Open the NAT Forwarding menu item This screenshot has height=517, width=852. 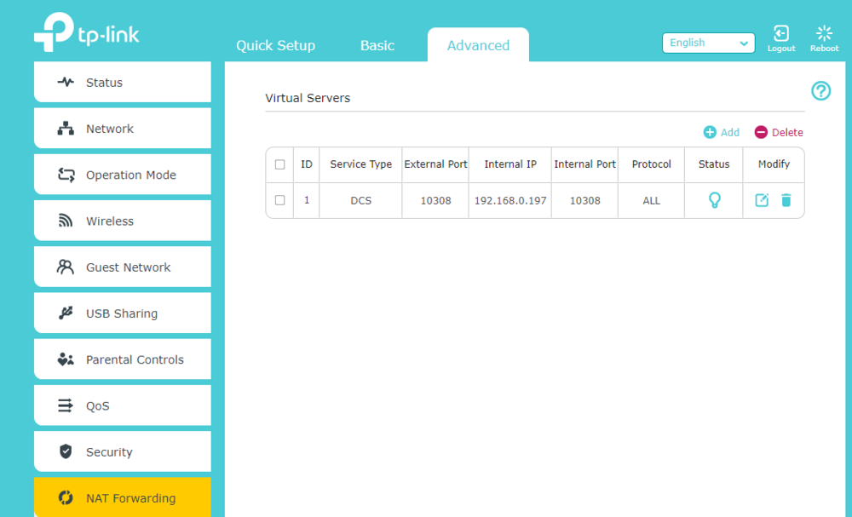(122, 497)
